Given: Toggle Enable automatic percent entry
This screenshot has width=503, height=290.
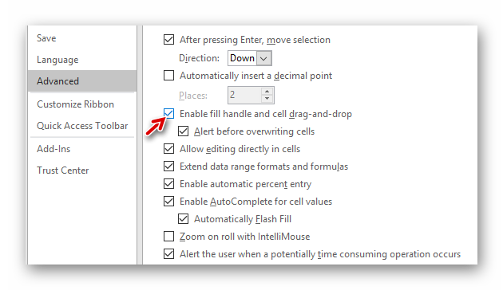Looking at the screenshot, I should (x=168, y=184).
